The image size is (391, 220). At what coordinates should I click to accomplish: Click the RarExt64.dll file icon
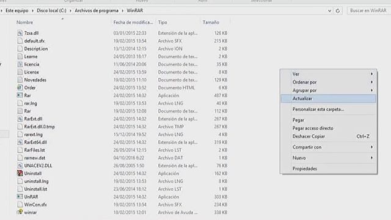coord(20,142)
